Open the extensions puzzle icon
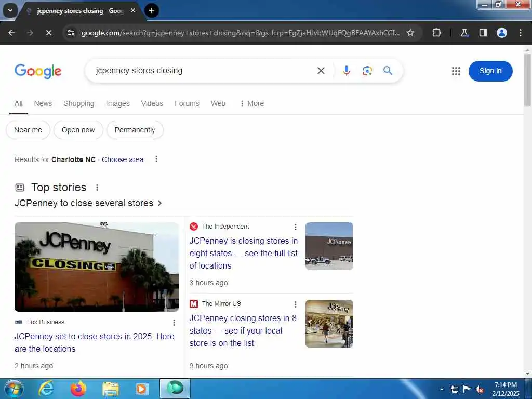The height and width of the screenshot is (399, 532). 436,33
